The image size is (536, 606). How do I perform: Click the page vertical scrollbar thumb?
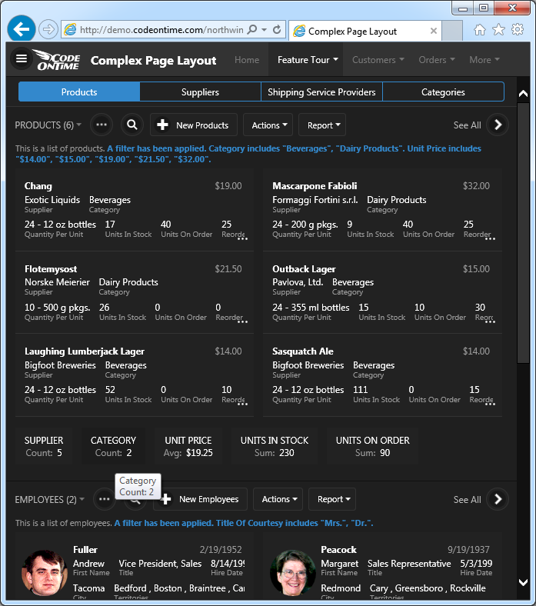[x=523, y=232]
